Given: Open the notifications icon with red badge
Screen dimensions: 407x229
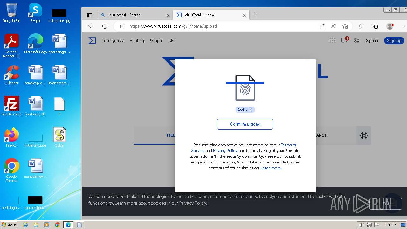Looking at the screenshot, I should [x=344, y=40].
